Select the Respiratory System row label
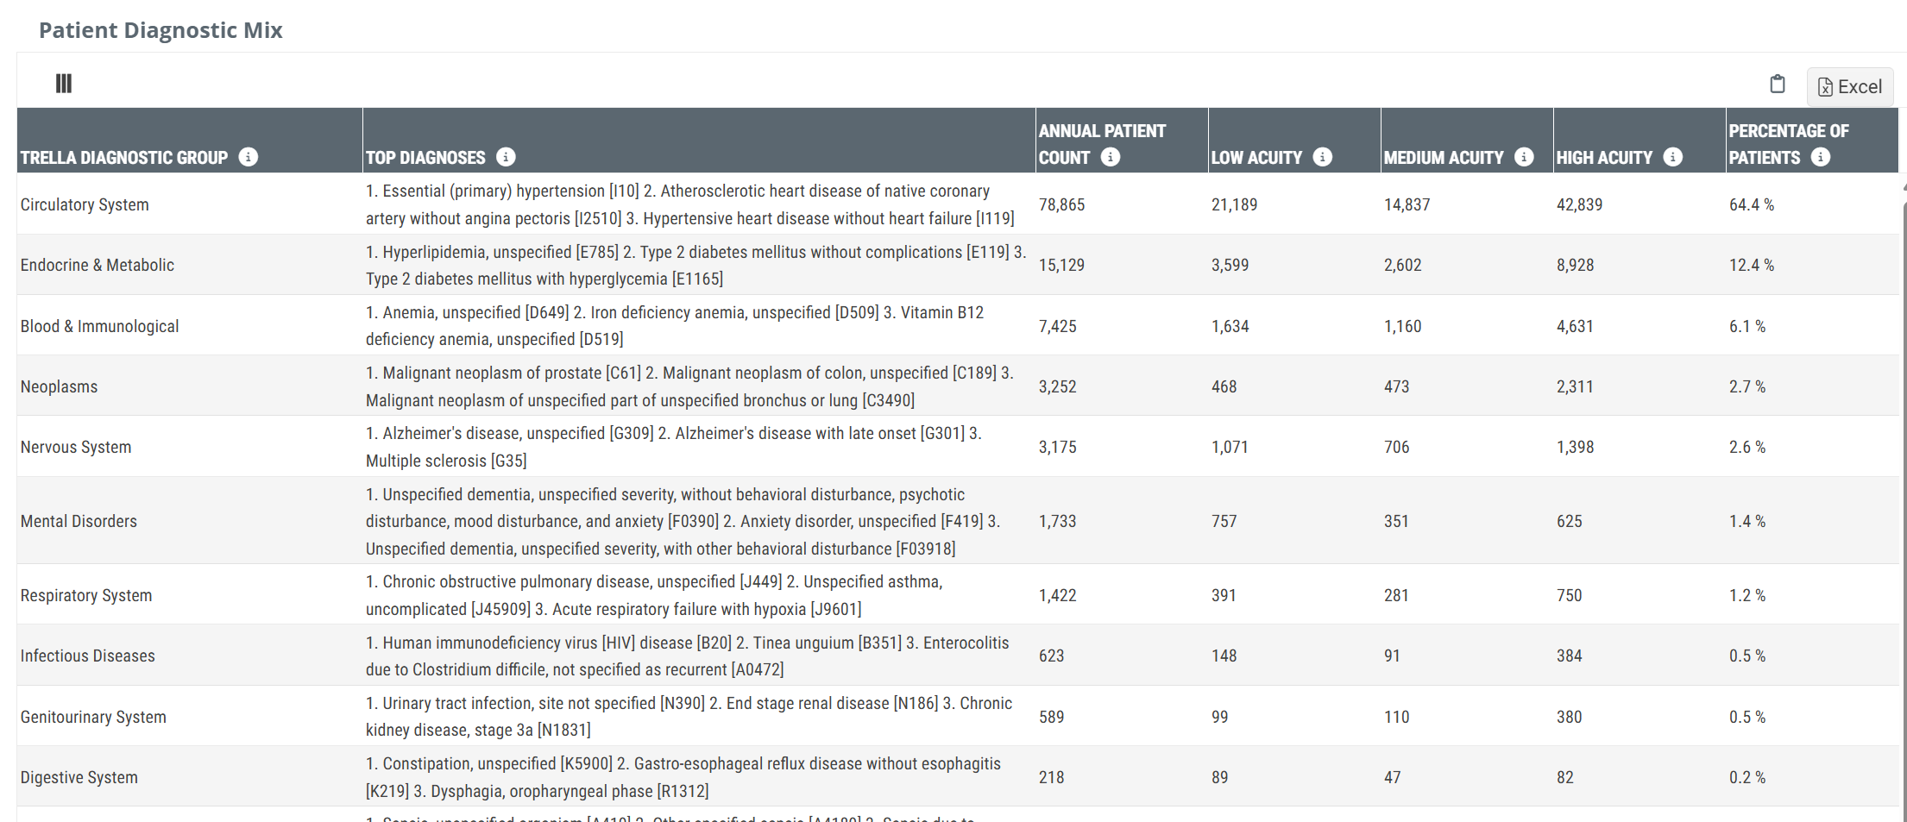The width and height of the screenshot is (1907, 822). point(86,595)
